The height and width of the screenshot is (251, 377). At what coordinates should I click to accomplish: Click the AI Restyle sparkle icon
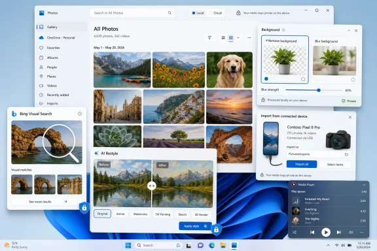click(x=96, y=153)
